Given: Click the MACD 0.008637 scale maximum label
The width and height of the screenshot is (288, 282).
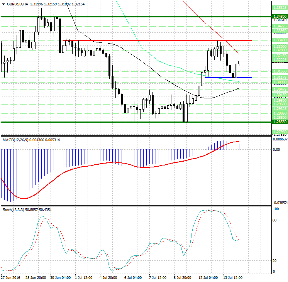Looking at the screenshot, I should [280, 139].
